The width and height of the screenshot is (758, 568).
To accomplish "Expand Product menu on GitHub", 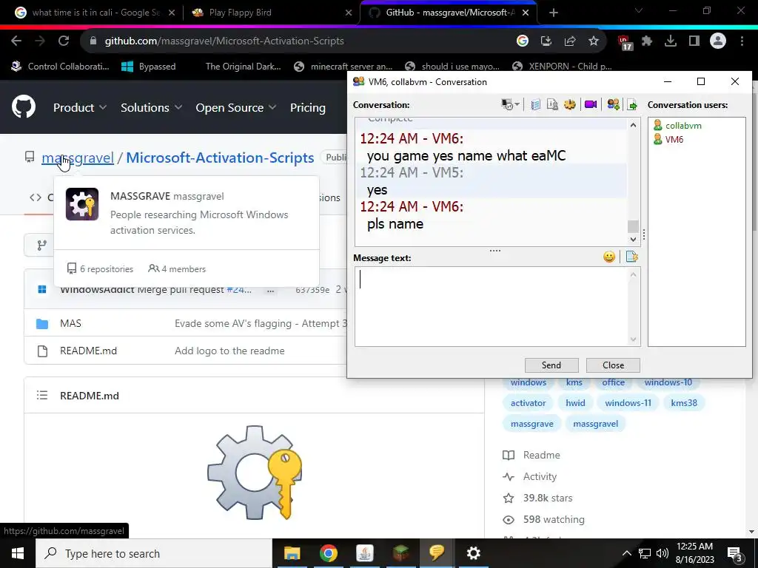I will 80,108.
